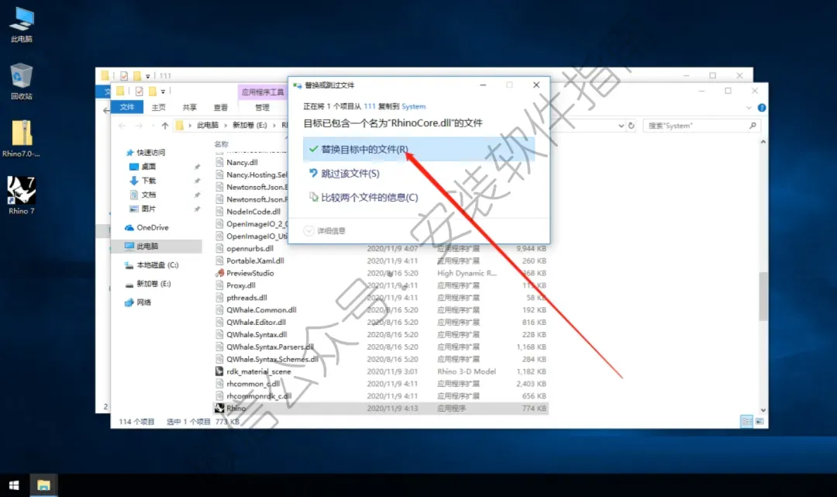Open 图片 in navigation pane
This screenshot has width=837, height=497.
(143, 209)
